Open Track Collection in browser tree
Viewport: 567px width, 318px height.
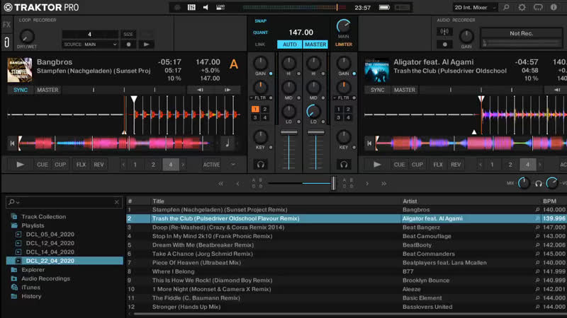tap(43, 217)
